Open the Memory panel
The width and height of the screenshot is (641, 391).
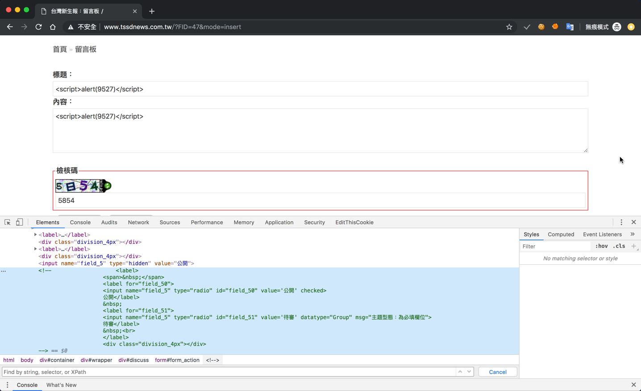point(244,222)
